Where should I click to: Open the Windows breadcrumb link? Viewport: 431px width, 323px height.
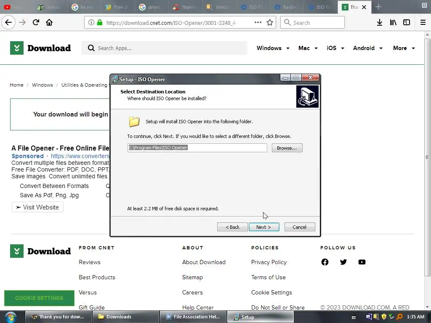pos(43,85)
